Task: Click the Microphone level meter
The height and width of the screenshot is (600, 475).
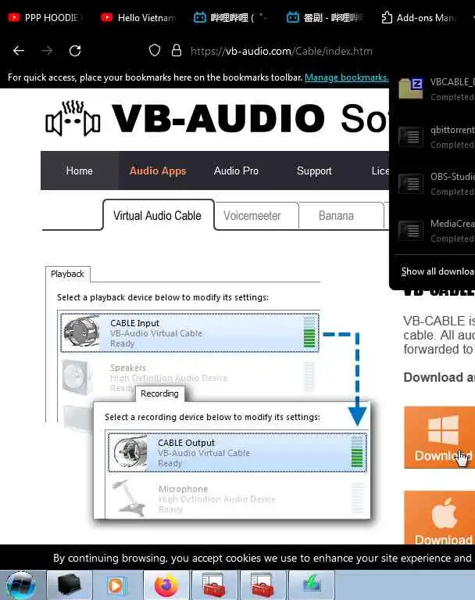Action: coord(357,498)
